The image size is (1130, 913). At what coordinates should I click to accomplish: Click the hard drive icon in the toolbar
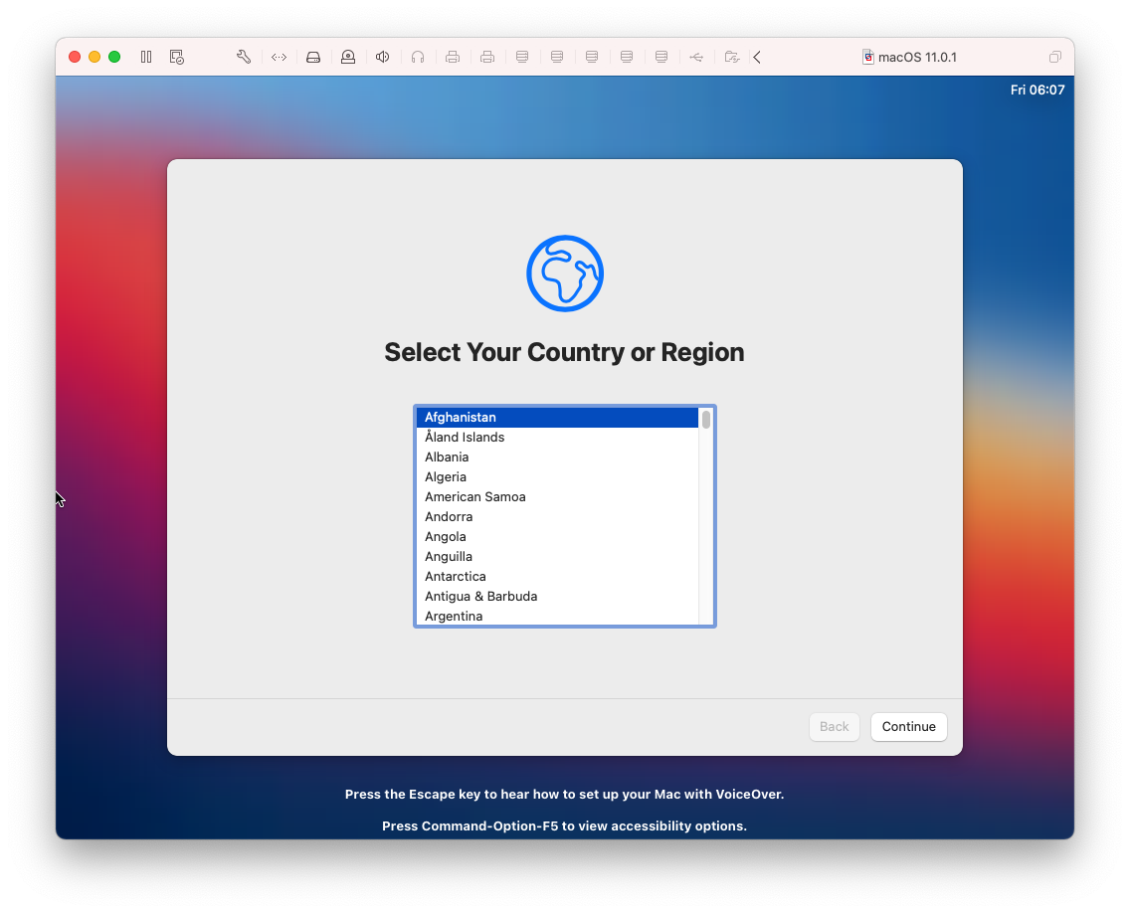[x=312, y=57]
